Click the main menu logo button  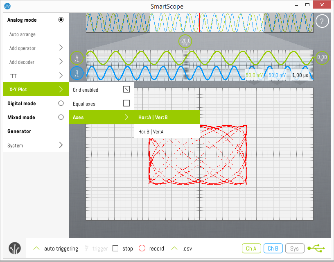pos(15,248)
